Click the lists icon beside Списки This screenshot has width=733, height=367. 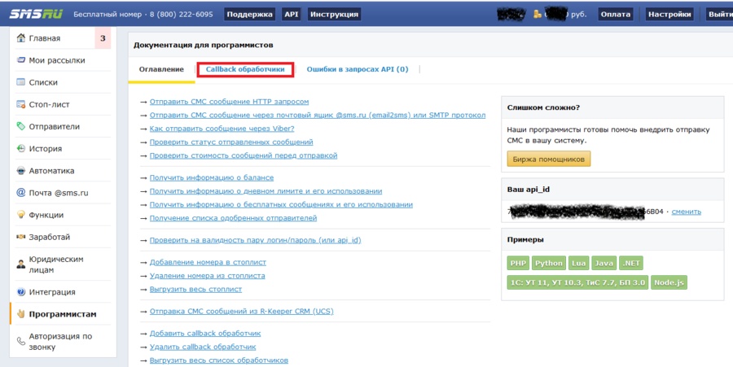tap(20, 82)
